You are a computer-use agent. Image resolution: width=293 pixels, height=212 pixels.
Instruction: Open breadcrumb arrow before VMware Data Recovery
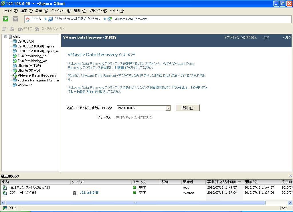coord(105,19)
